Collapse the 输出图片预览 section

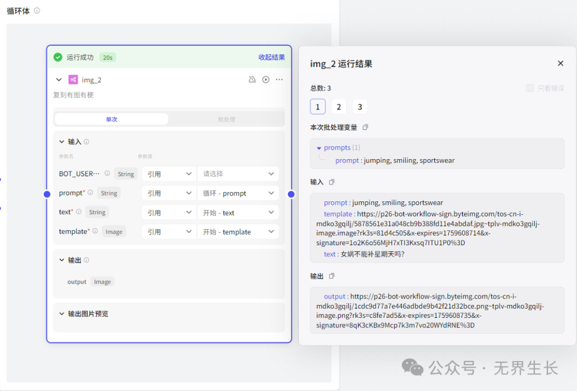click(x=61, y=314)
